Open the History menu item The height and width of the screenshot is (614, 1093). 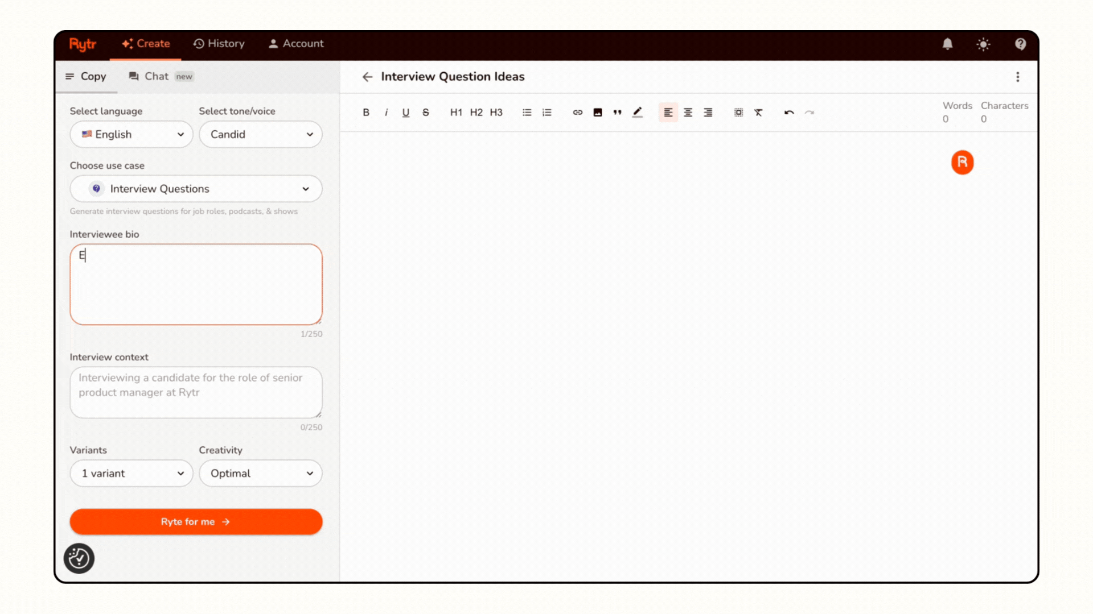click(x=219, y=43)
